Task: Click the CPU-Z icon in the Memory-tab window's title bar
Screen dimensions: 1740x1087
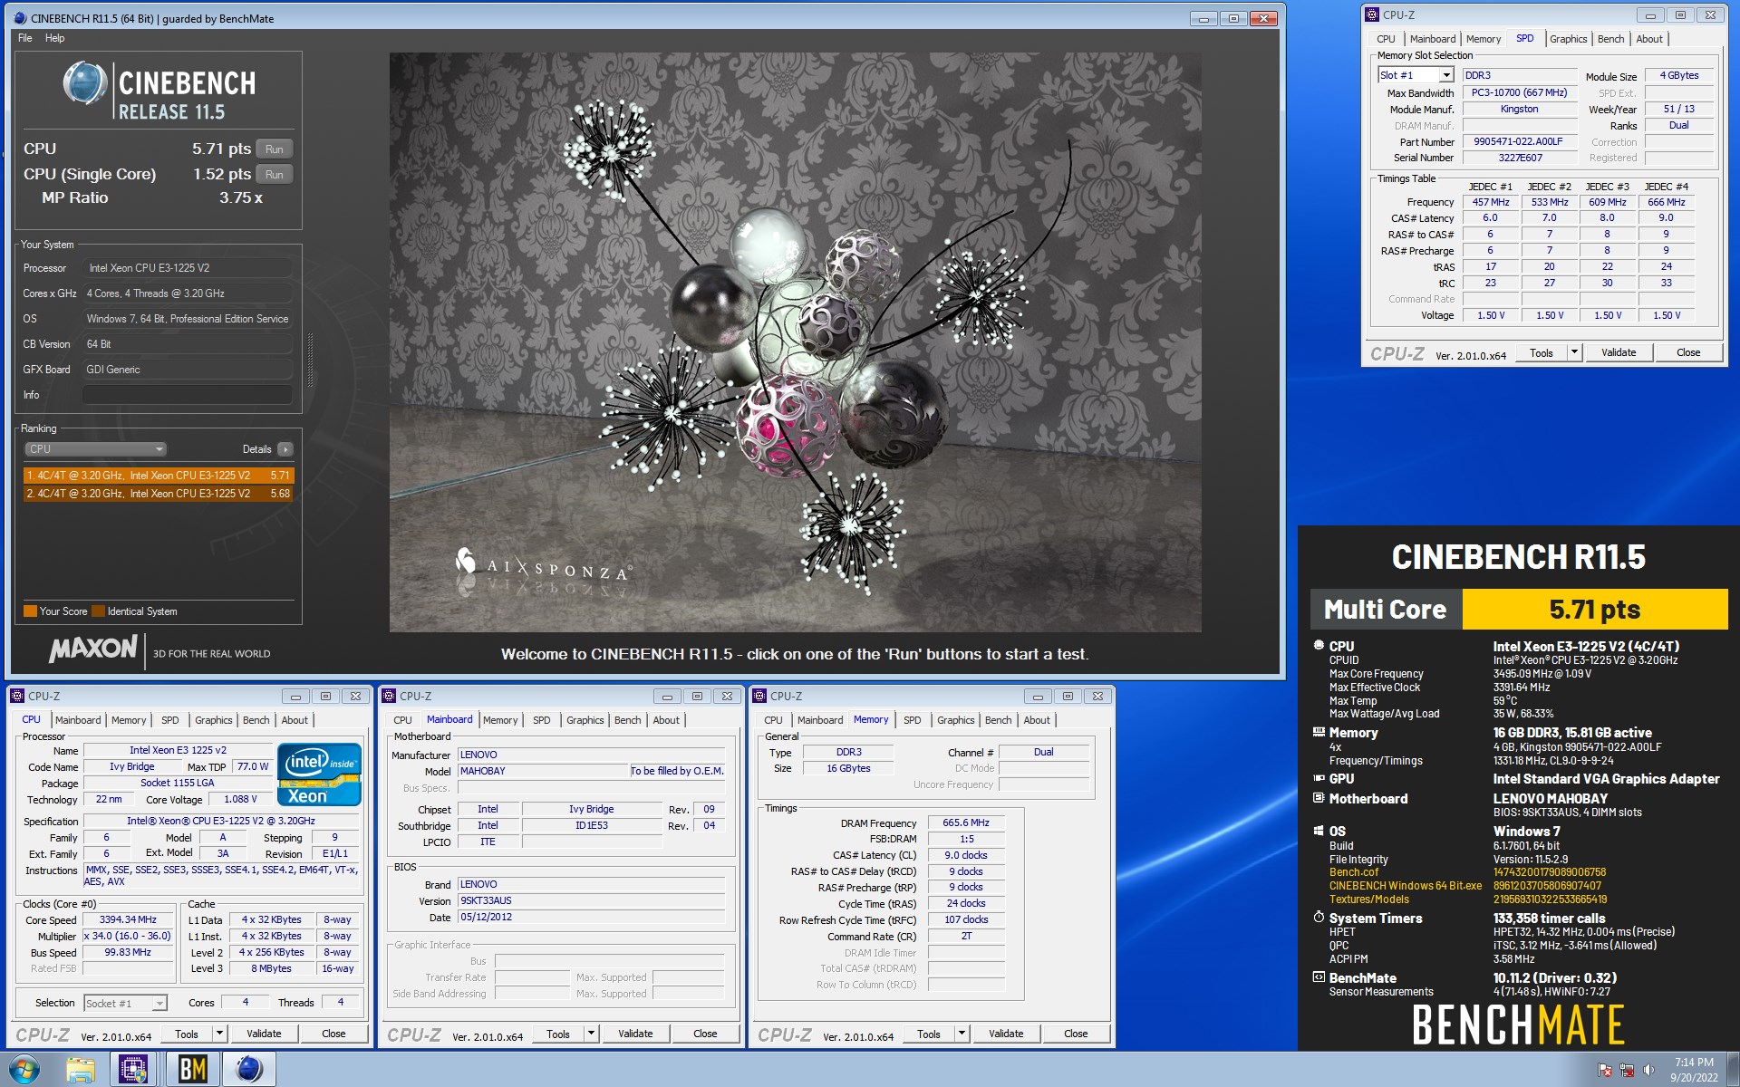Action: 759,696
